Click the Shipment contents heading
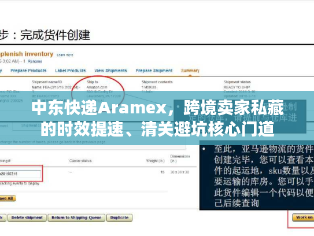Screen dimensions: 314x236 (157, 82)
